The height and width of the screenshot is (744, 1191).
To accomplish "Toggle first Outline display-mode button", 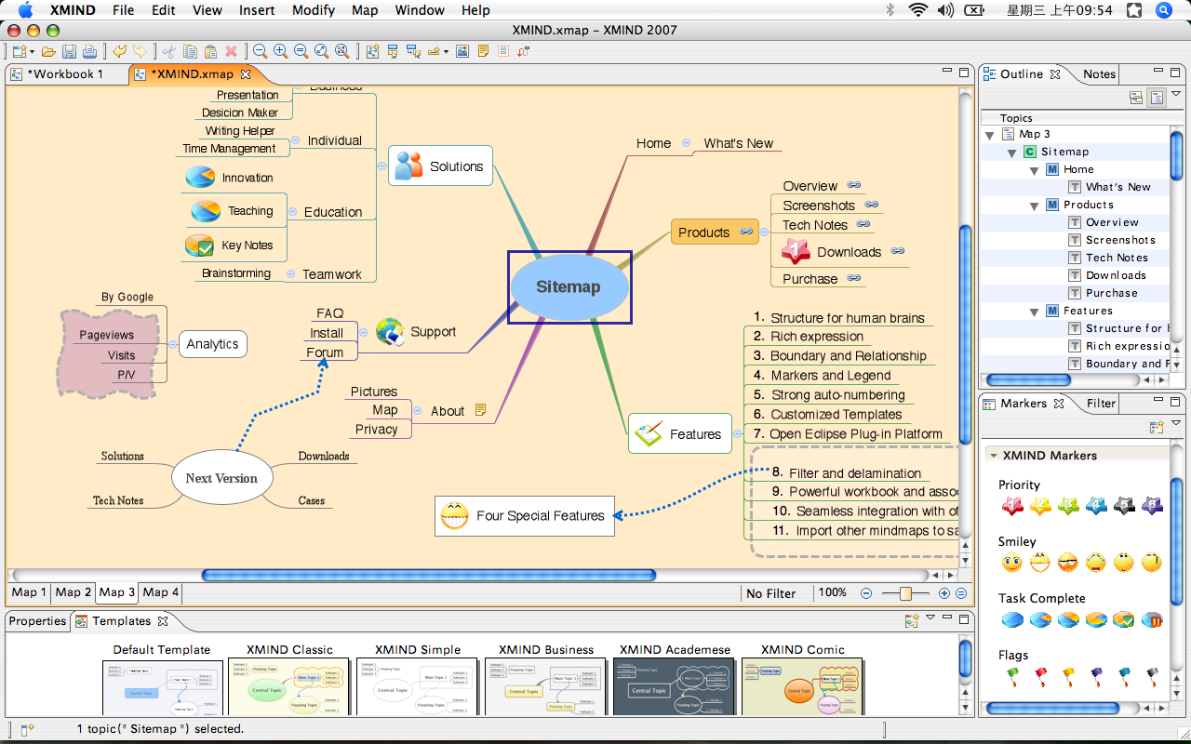I will click(x=1136, y=97).
